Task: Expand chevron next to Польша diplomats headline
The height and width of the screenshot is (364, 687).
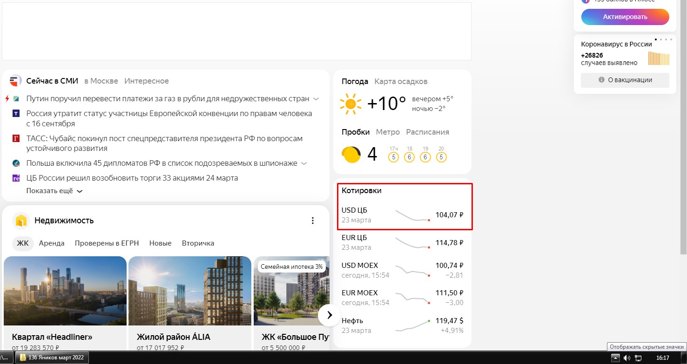Action: coord(304,163)
